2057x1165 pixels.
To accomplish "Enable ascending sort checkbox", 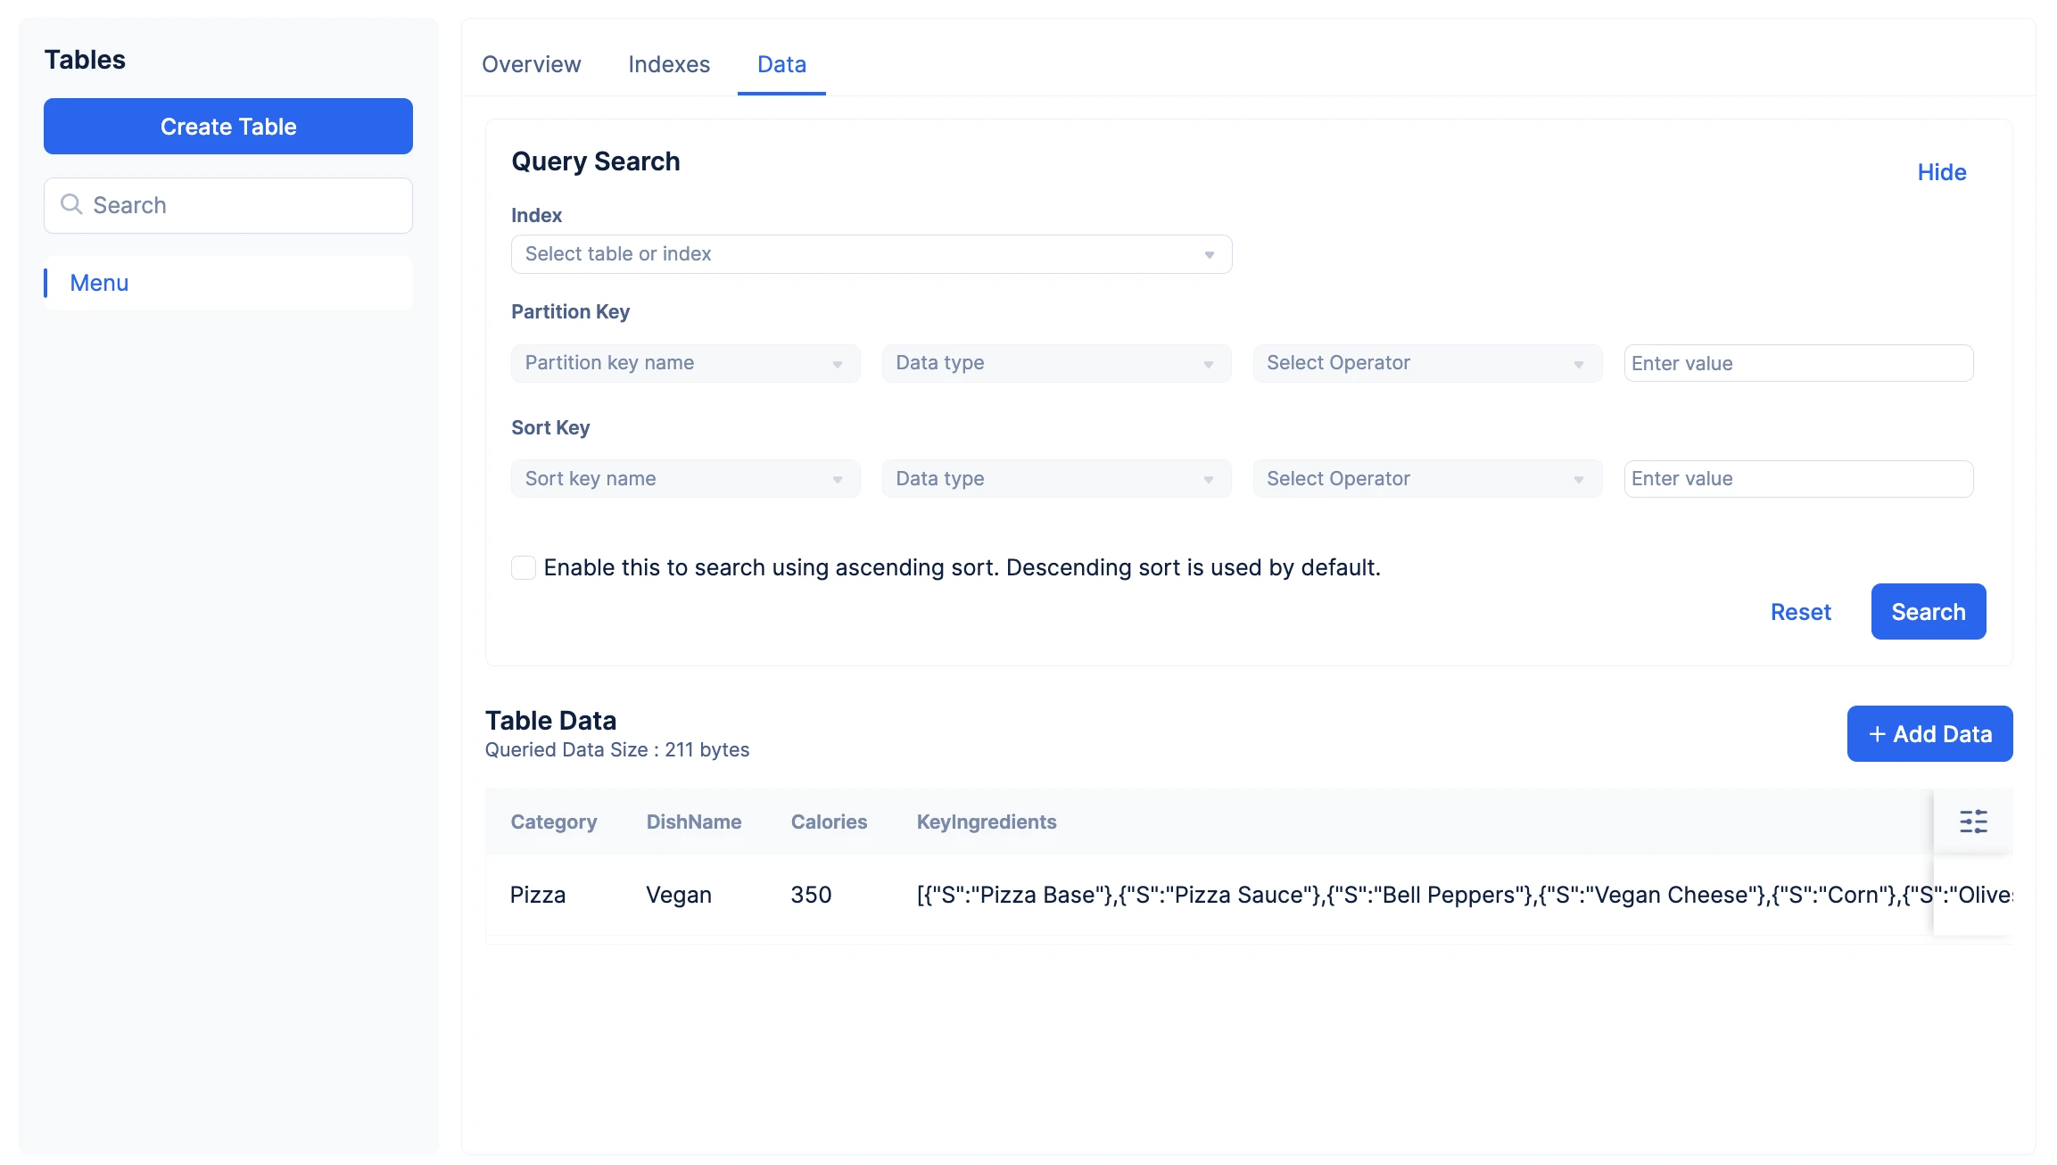I will click(524, 567).
